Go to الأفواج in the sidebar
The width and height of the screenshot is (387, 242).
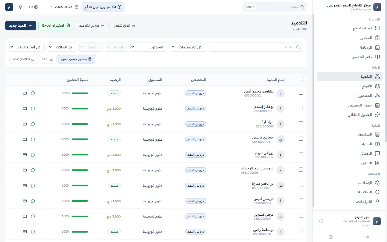tap(350, 86)
